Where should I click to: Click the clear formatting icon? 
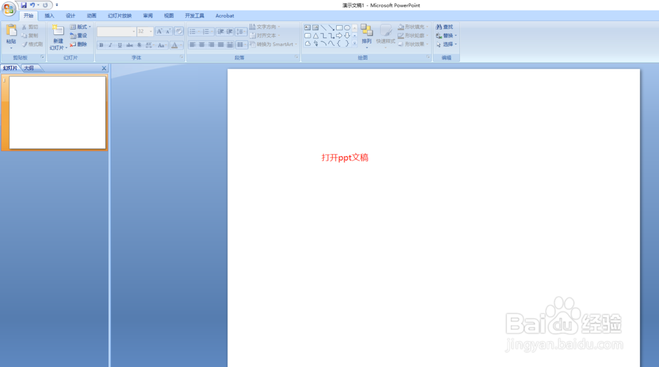[179, 32]
